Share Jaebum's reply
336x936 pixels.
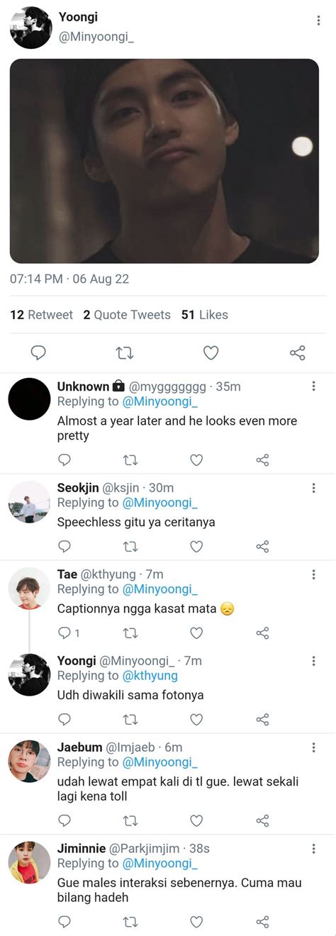click(262, 821)
